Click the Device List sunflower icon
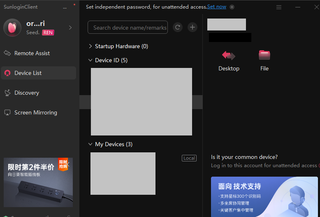This screenshot has height=217, width=320. tap(7, 73)
